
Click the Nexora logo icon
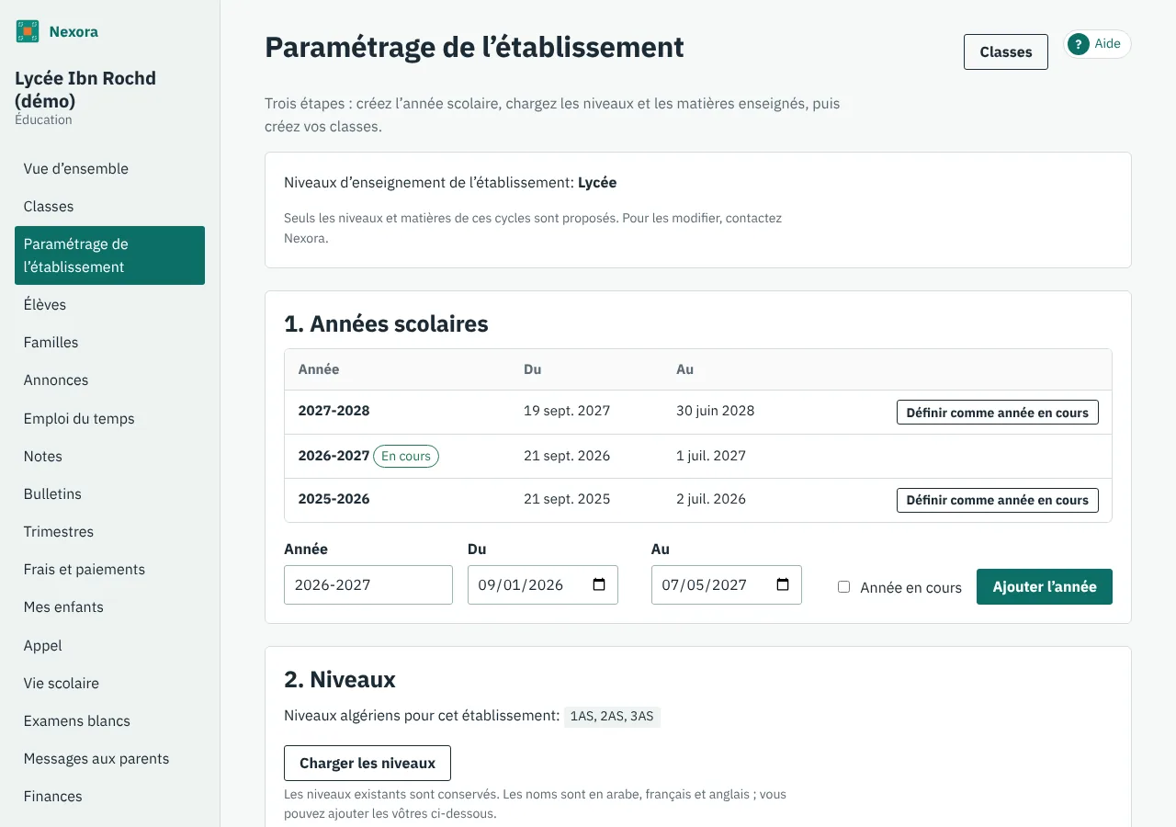click(x=28, y=31)
